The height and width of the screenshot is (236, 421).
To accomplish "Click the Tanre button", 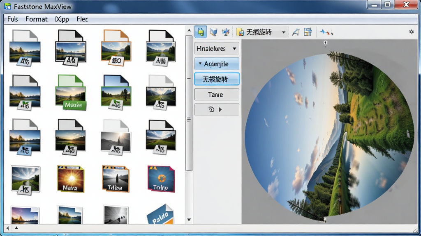I will click(x=217, y=95).
